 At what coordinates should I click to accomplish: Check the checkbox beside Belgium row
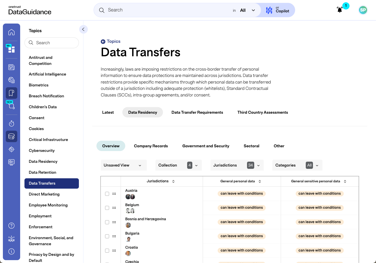click(x=107, y=208)
